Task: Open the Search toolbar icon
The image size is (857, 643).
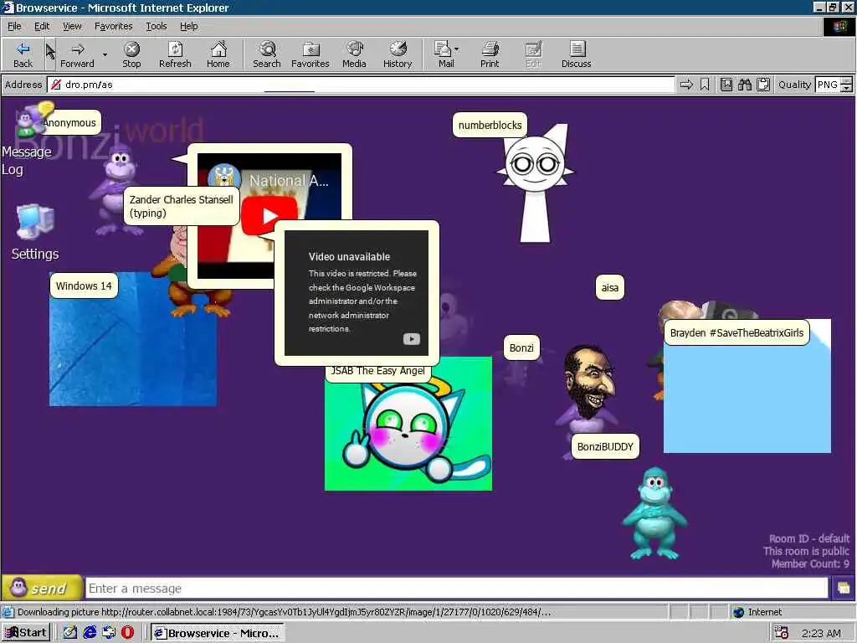Action: tap(267, 54)
